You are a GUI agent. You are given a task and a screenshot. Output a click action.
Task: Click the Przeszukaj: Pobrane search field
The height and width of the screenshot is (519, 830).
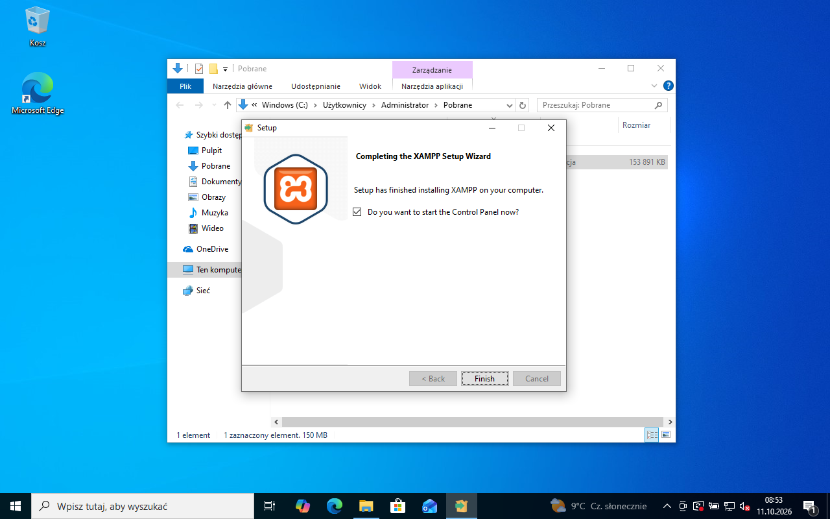tap(602, 105)
